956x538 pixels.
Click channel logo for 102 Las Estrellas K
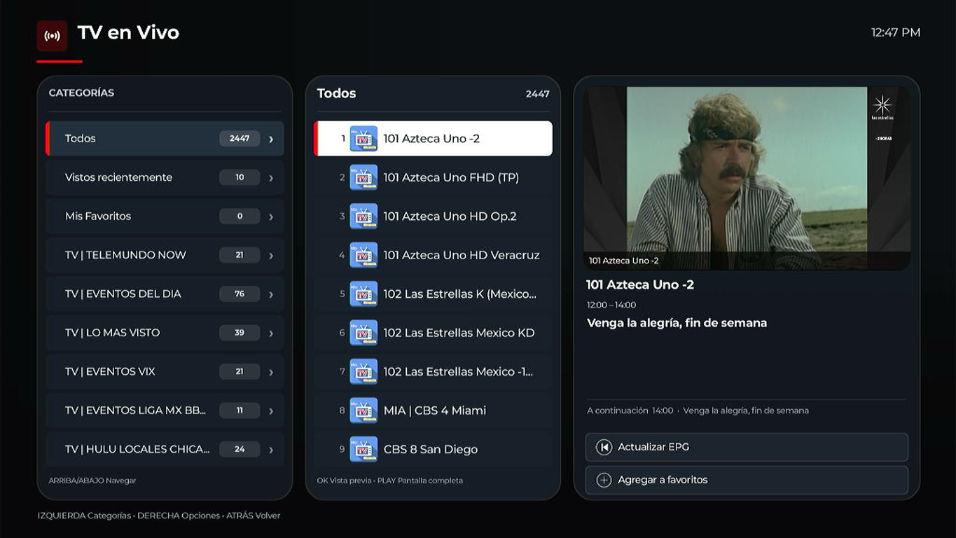click(x=363, y=294)
